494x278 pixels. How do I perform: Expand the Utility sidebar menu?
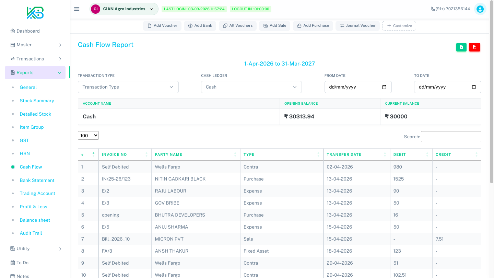point(35,249)
